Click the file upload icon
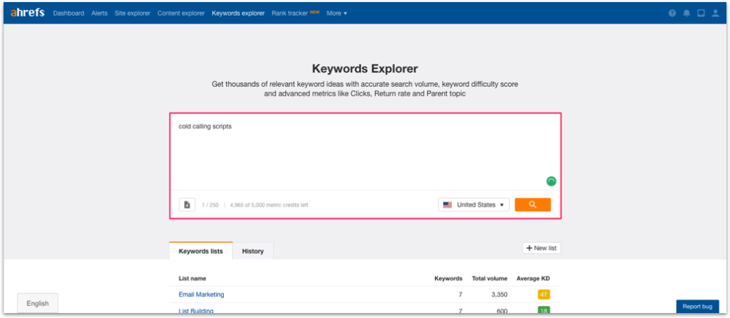730x318 pixels. pos(187,205)
